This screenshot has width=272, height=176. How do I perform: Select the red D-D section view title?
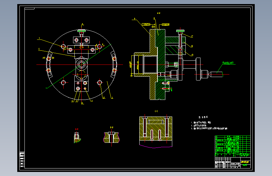77,129
